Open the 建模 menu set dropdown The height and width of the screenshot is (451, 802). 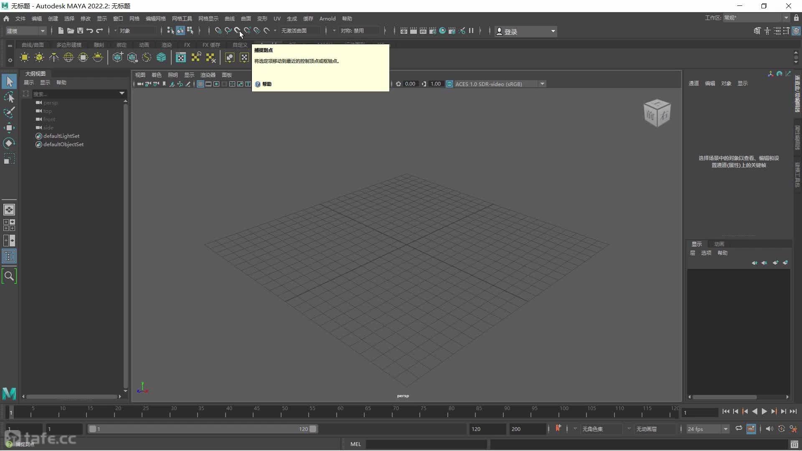pyautogui.click(x=26, y=31)
